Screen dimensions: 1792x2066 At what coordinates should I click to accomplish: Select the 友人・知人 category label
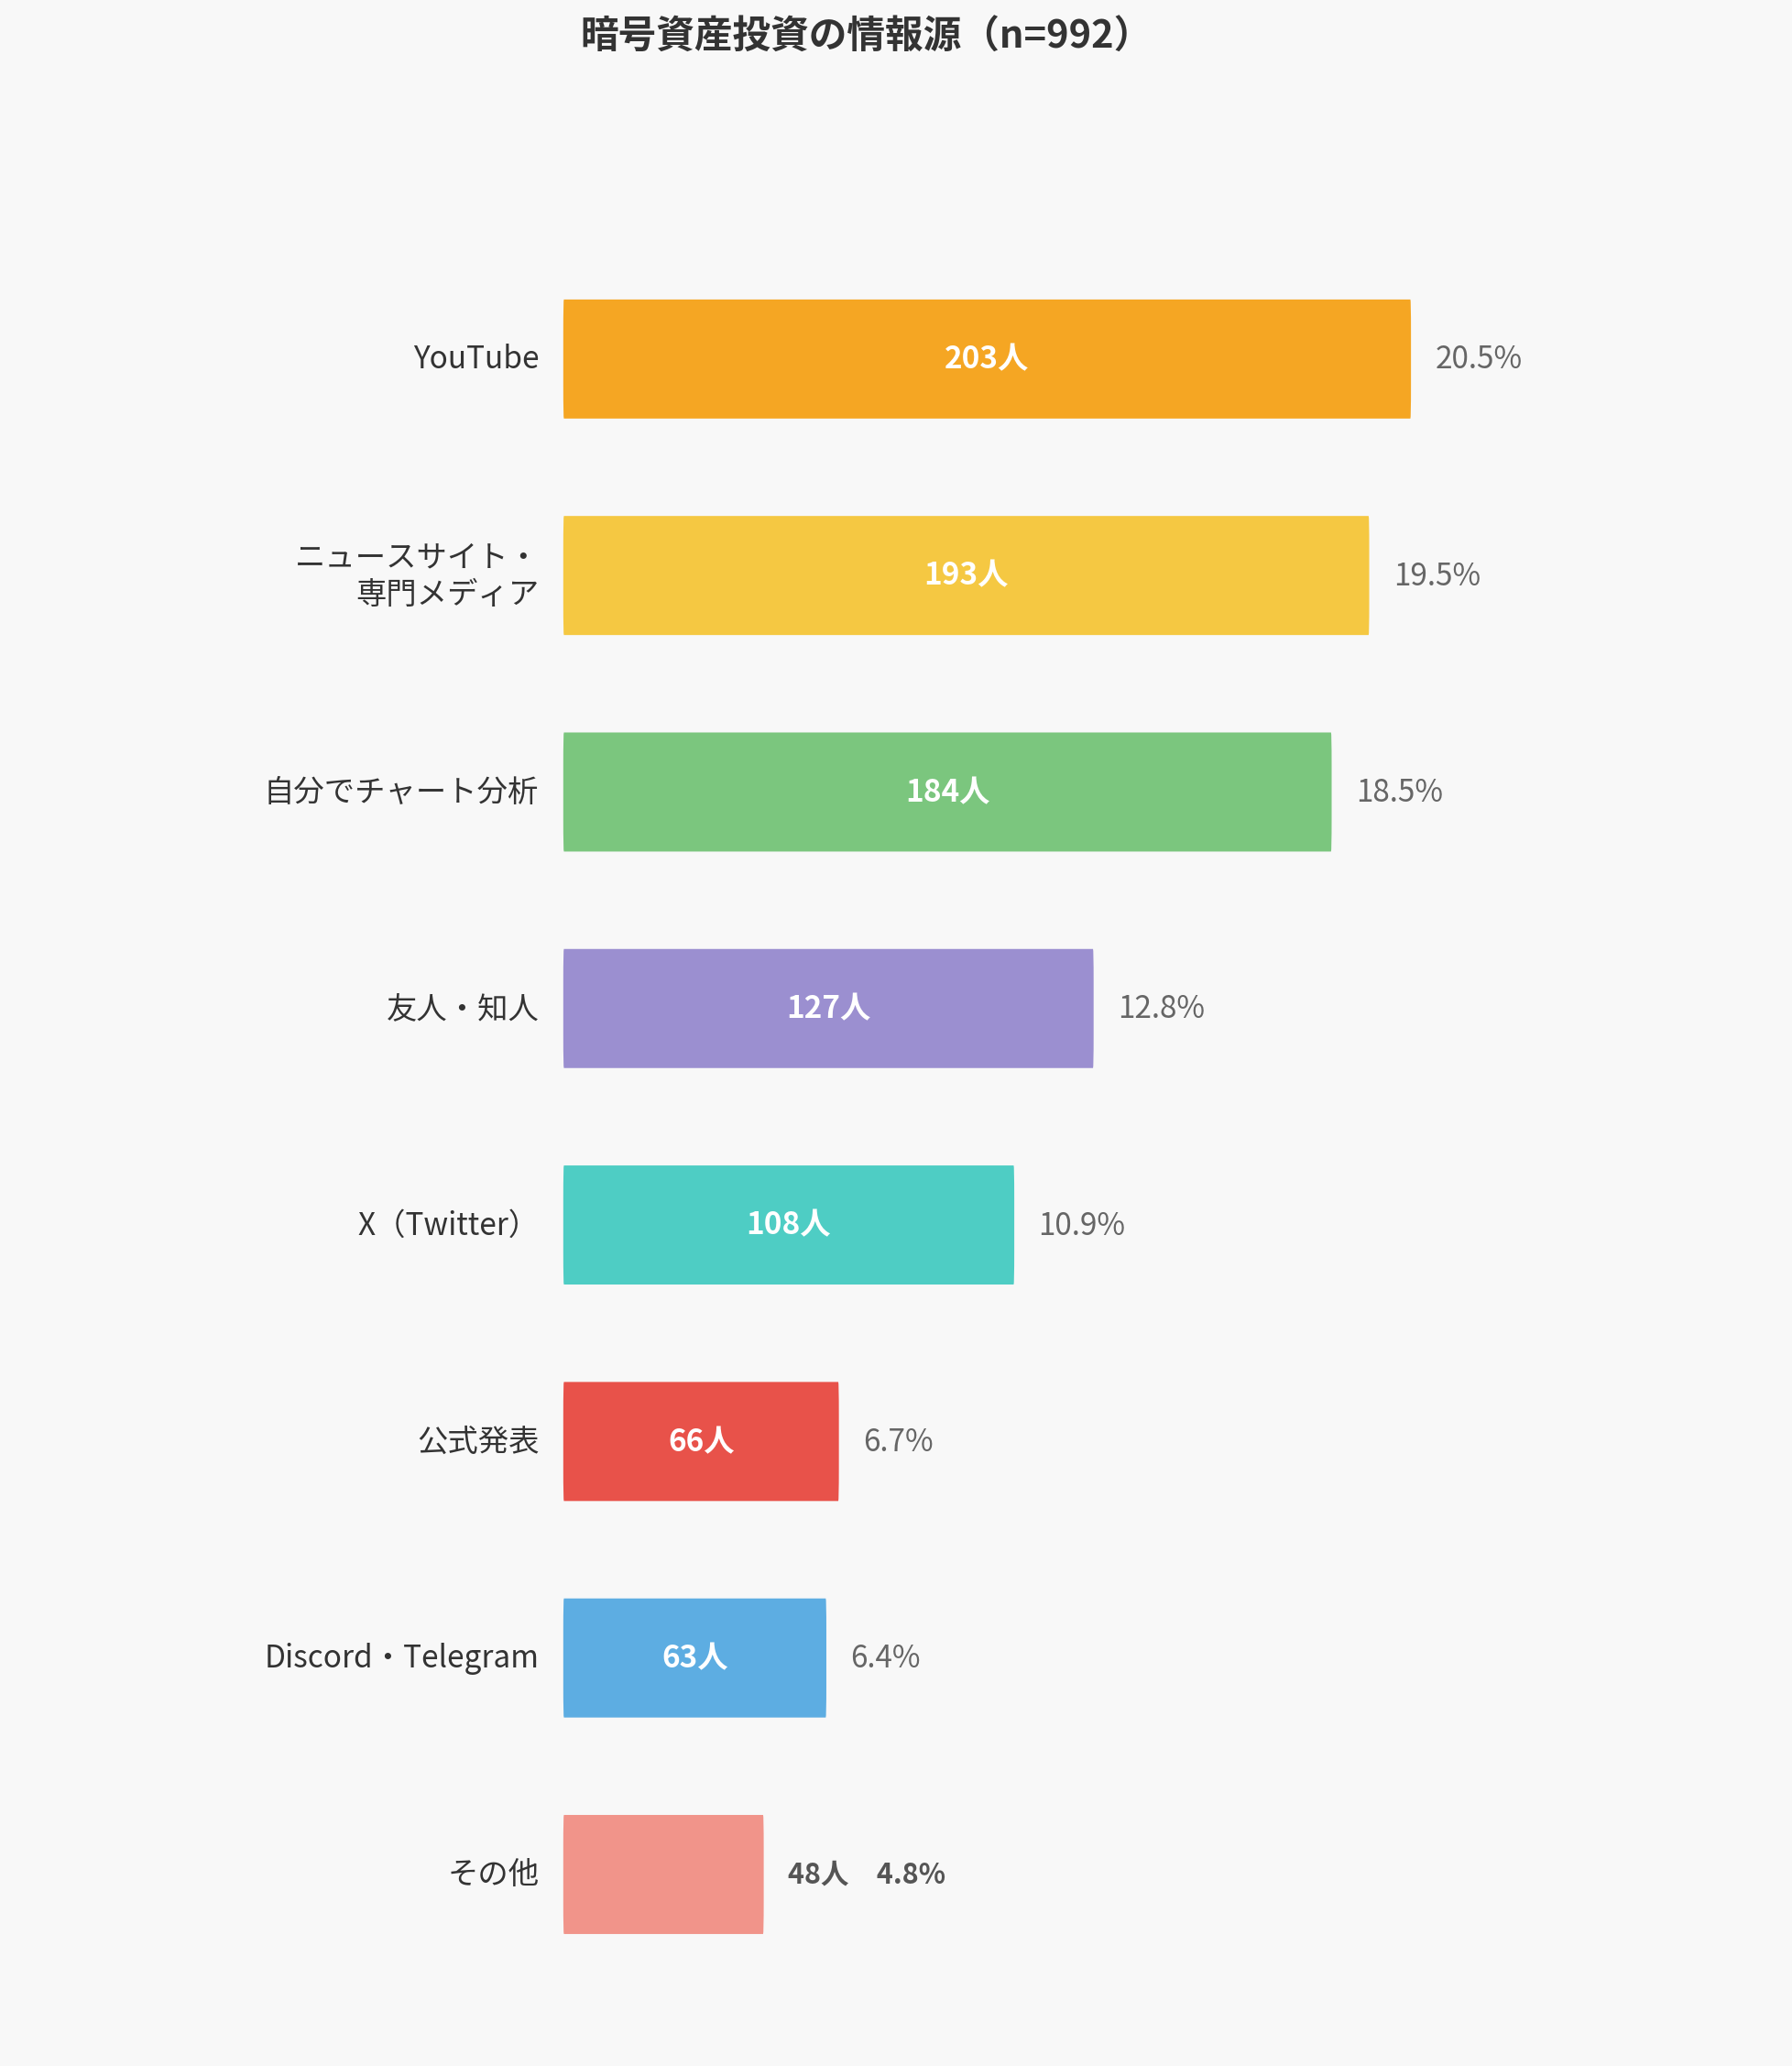(462, 1008)
